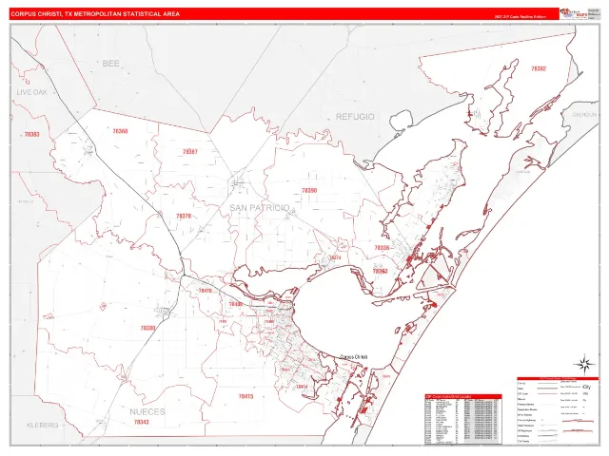609x456 pixels.
Task: Click the title 'Corpus Christi, TX Metropolitan Statistical Area'
Action: [x=95, y=14]
